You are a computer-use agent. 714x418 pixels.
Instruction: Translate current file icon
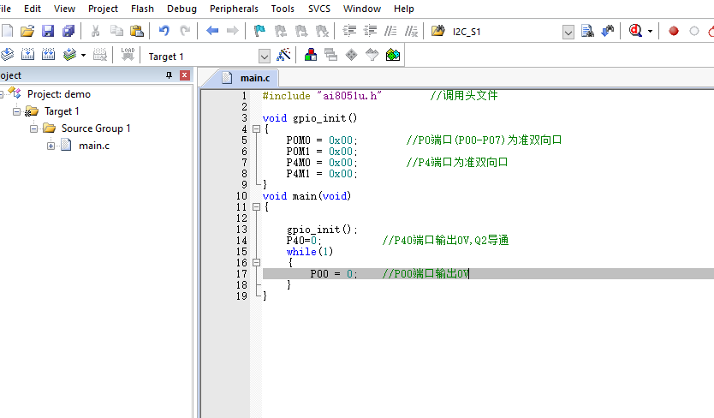pos(7,55)
